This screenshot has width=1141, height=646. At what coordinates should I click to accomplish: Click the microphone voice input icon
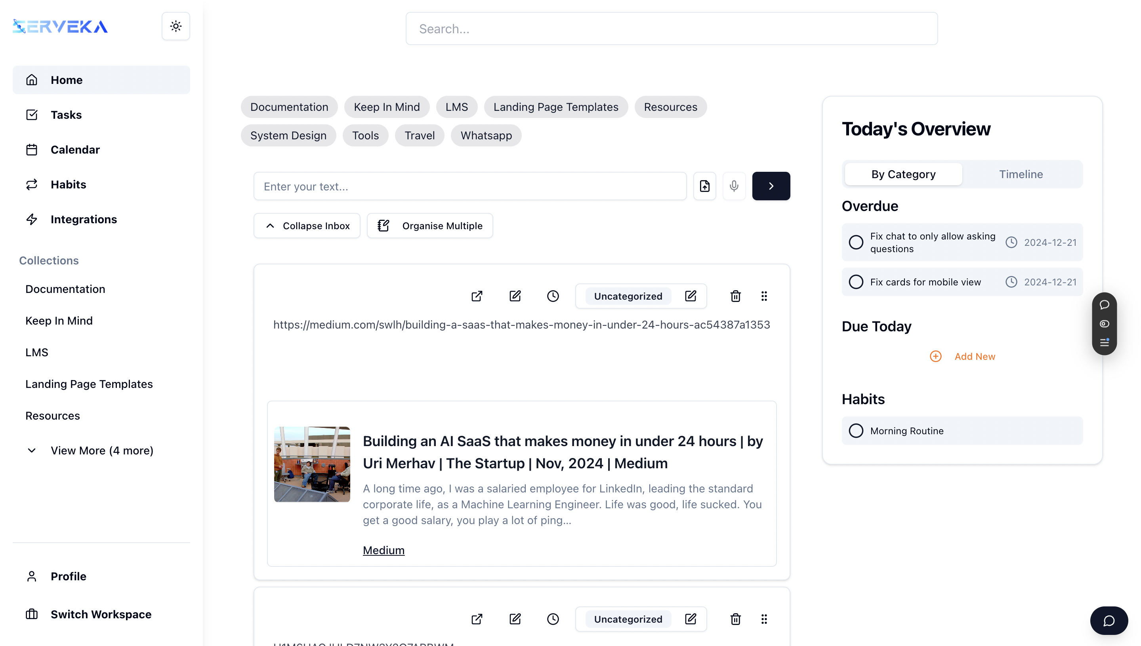tap(734, 186)
